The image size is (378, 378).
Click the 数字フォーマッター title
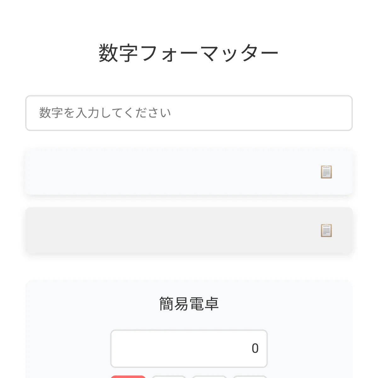click(189, 51)
